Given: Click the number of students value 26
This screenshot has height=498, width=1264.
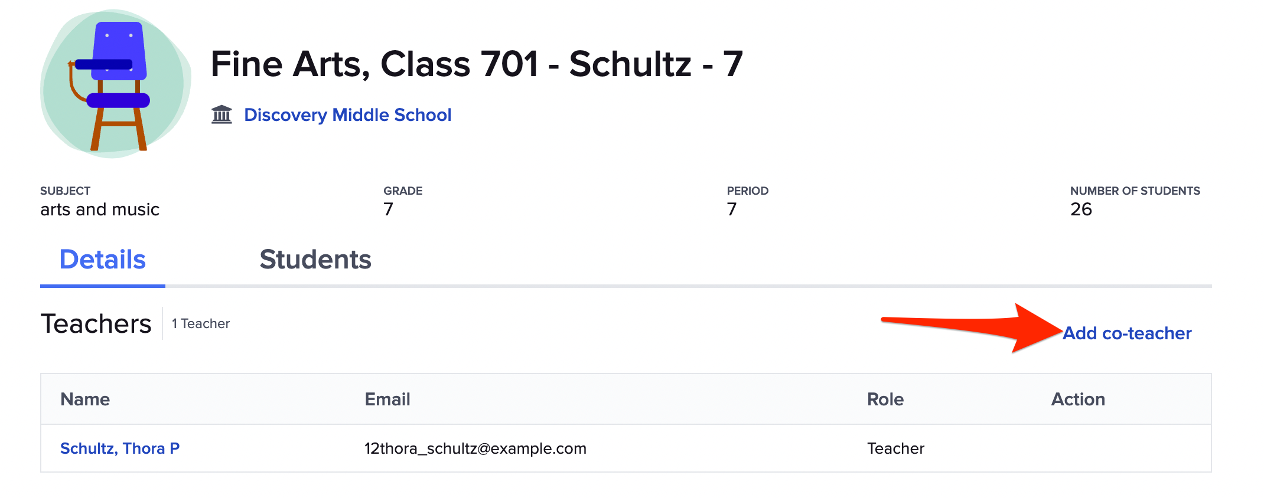Looking at the screenshot, I should [1081, 209].
